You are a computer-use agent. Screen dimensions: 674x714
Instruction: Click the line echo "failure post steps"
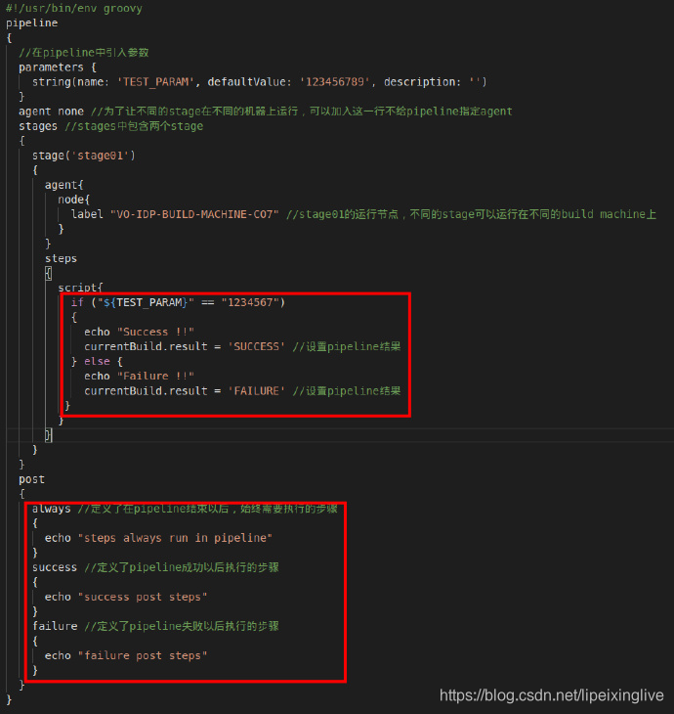pyautogui.click(x=126, y=655)
